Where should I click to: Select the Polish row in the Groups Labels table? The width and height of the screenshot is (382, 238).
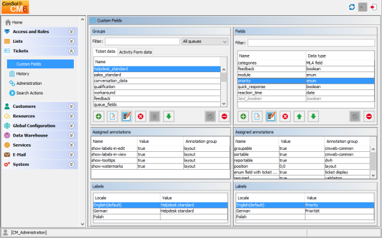click(x=160, y=217)
